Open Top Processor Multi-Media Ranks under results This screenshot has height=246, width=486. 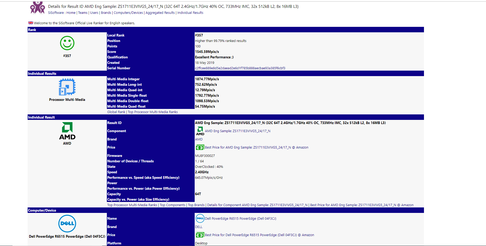click(153, 112)
